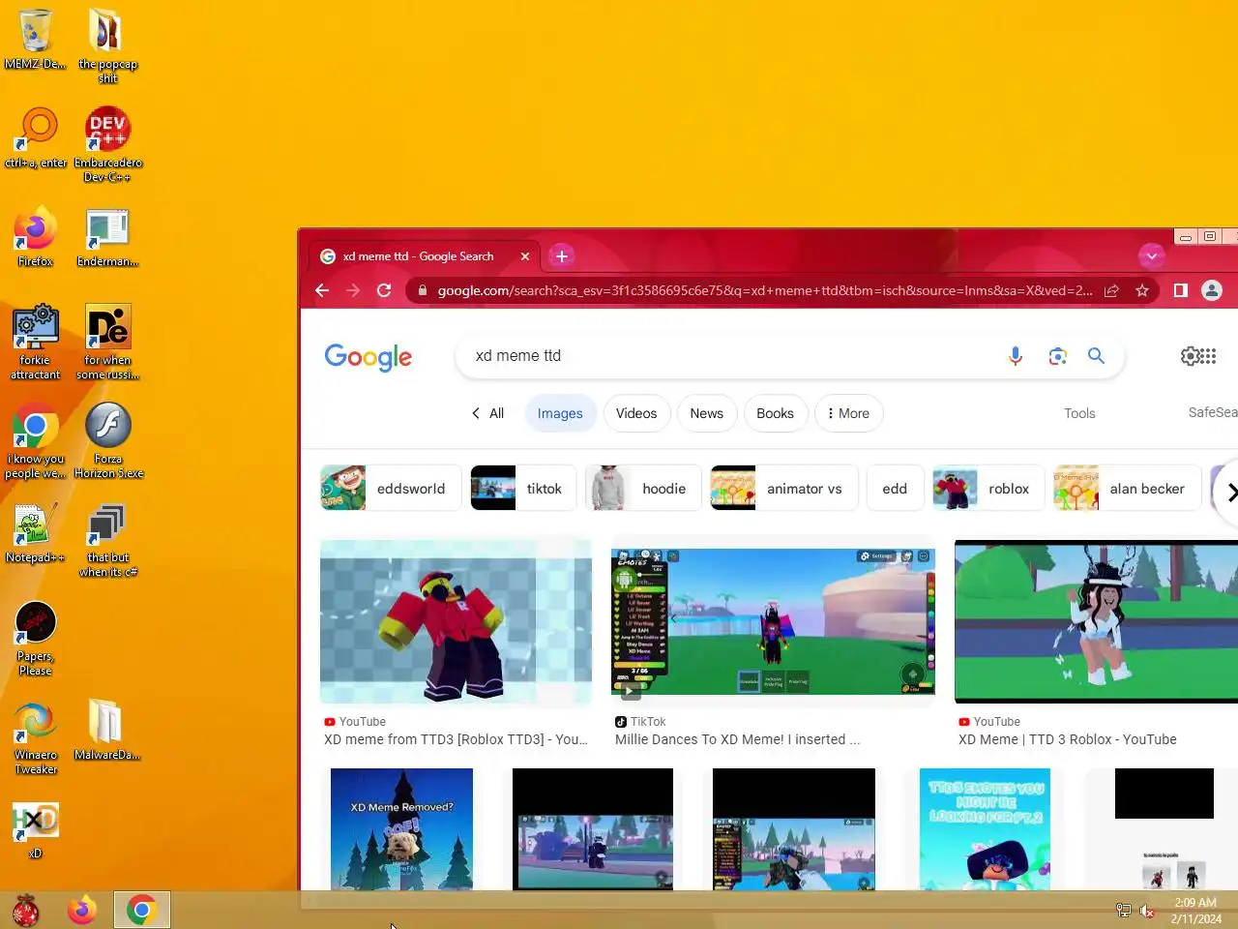Launch Notepad++ desktop shortcut
Image resolution: width=1238 pixels, height=929 pixels.
pyautogui.click(x=35, y=532)
